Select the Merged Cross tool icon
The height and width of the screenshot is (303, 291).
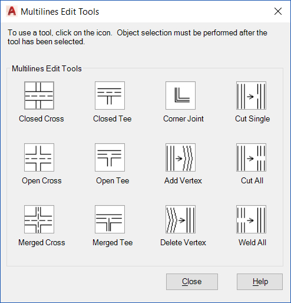click(x=39, y=219)
